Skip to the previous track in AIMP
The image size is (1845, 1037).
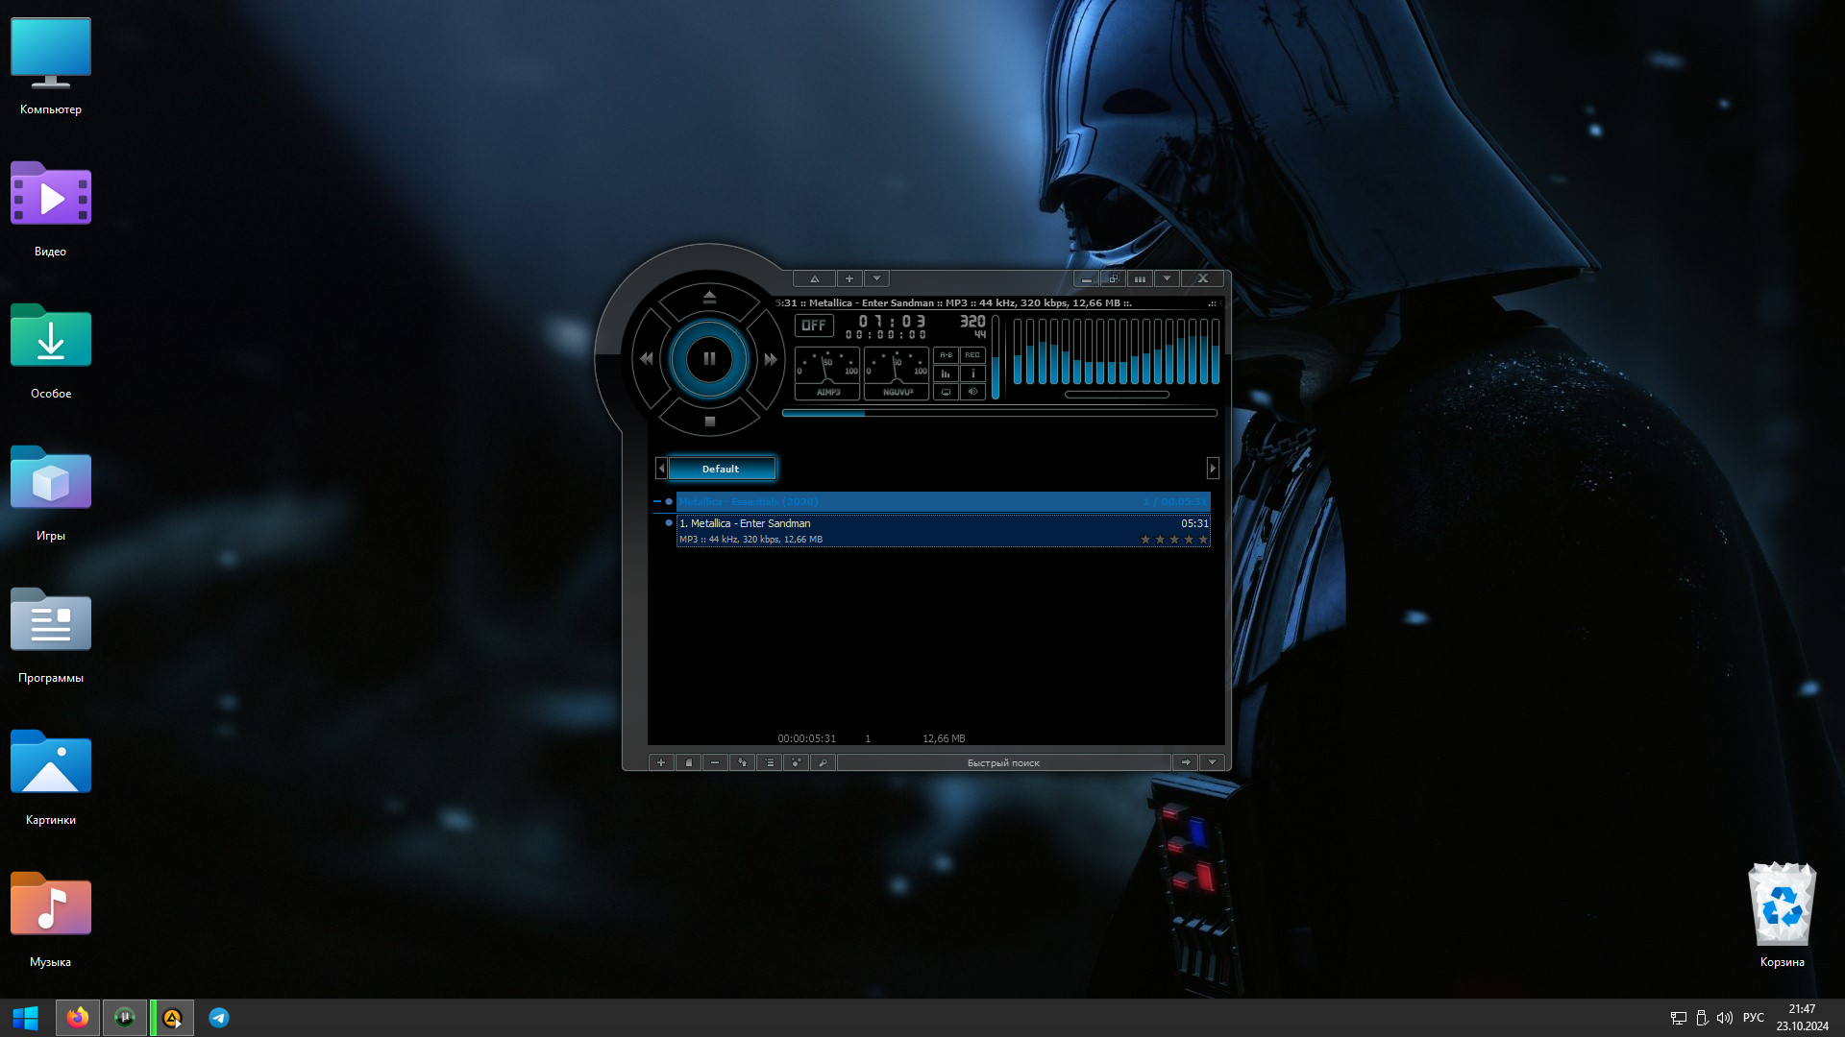(647, 359)
